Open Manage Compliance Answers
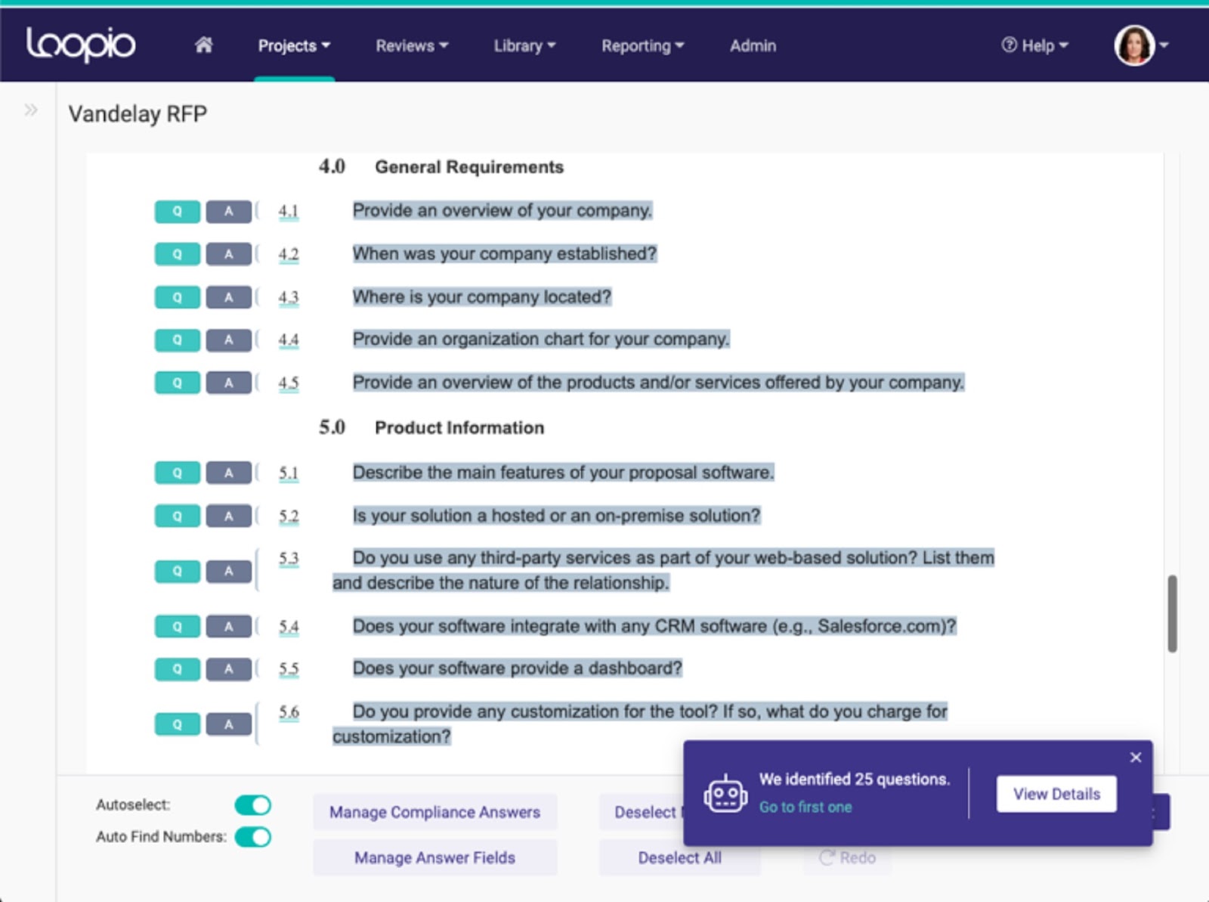The image size is (1209, 902). 434,812
